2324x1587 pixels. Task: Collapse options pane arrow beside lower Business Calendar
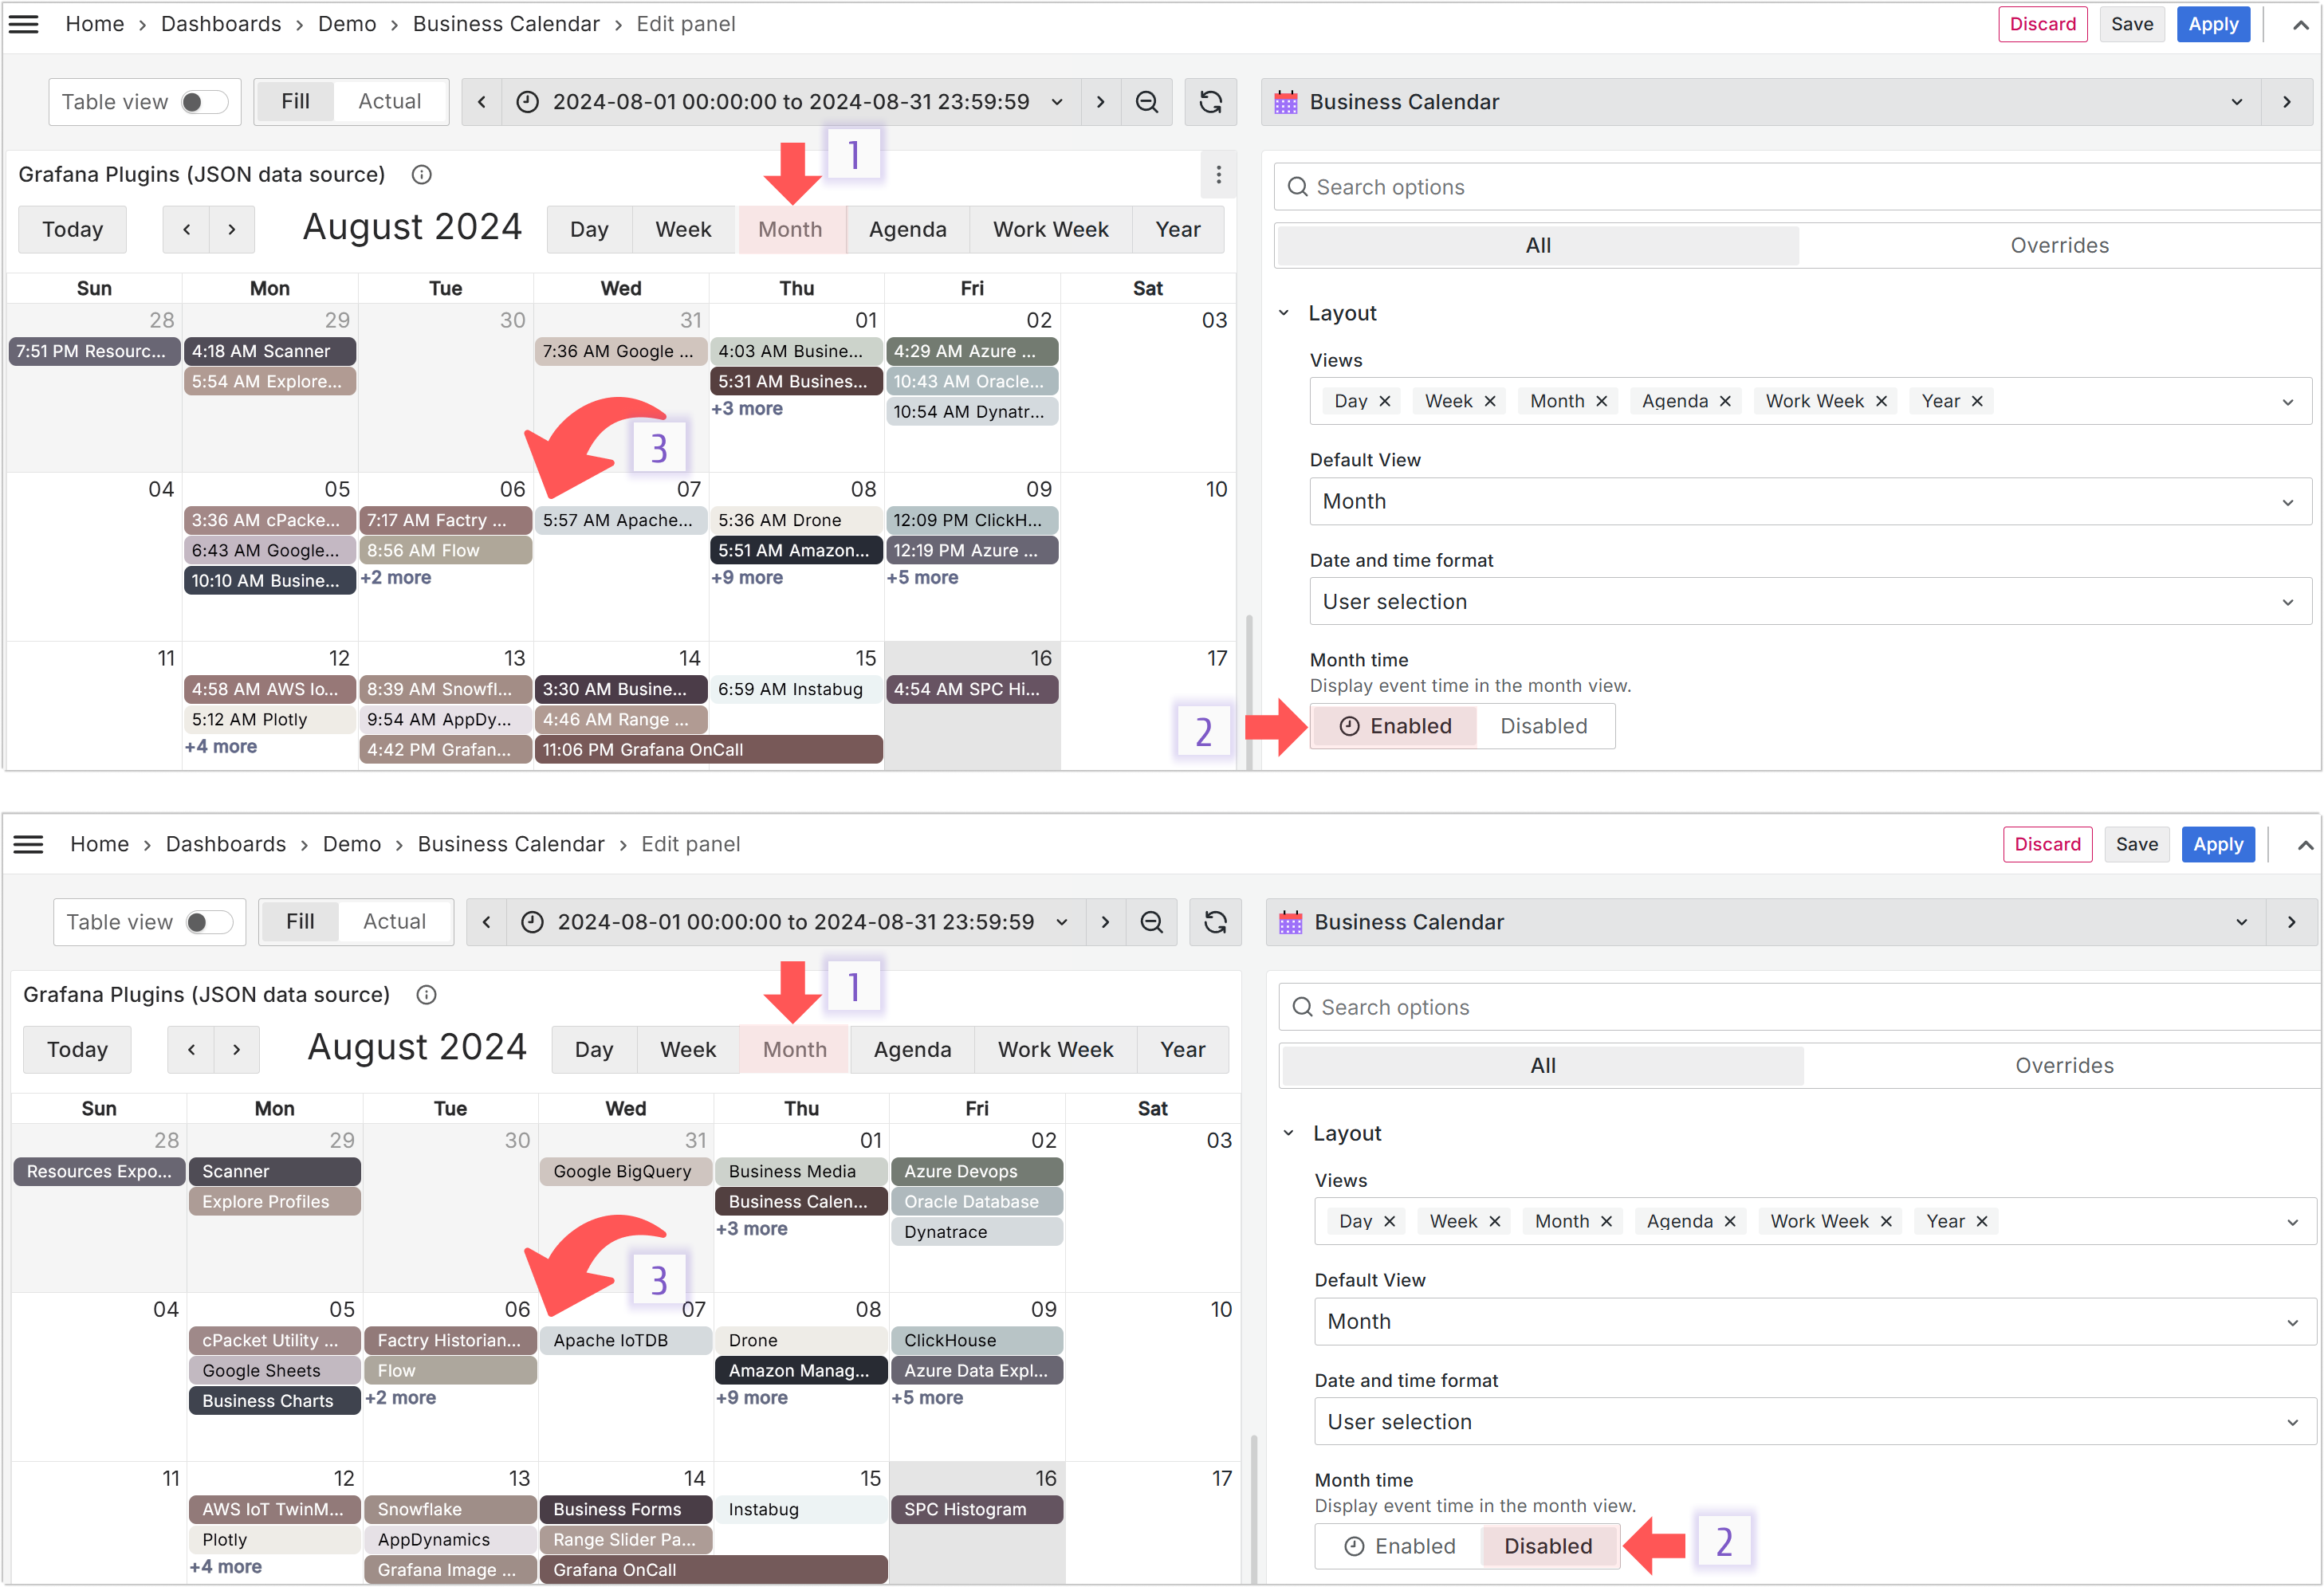(x=2291, y=922)
